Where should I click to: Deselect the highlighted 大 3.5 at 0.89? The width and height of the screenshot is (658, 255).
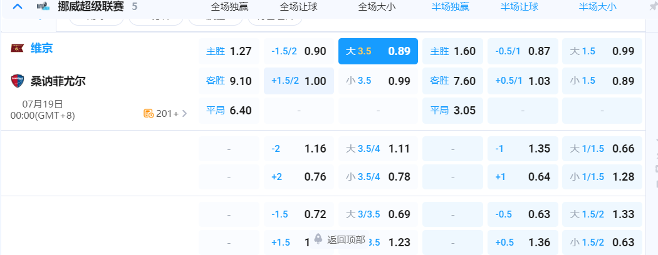click(378, 51)
